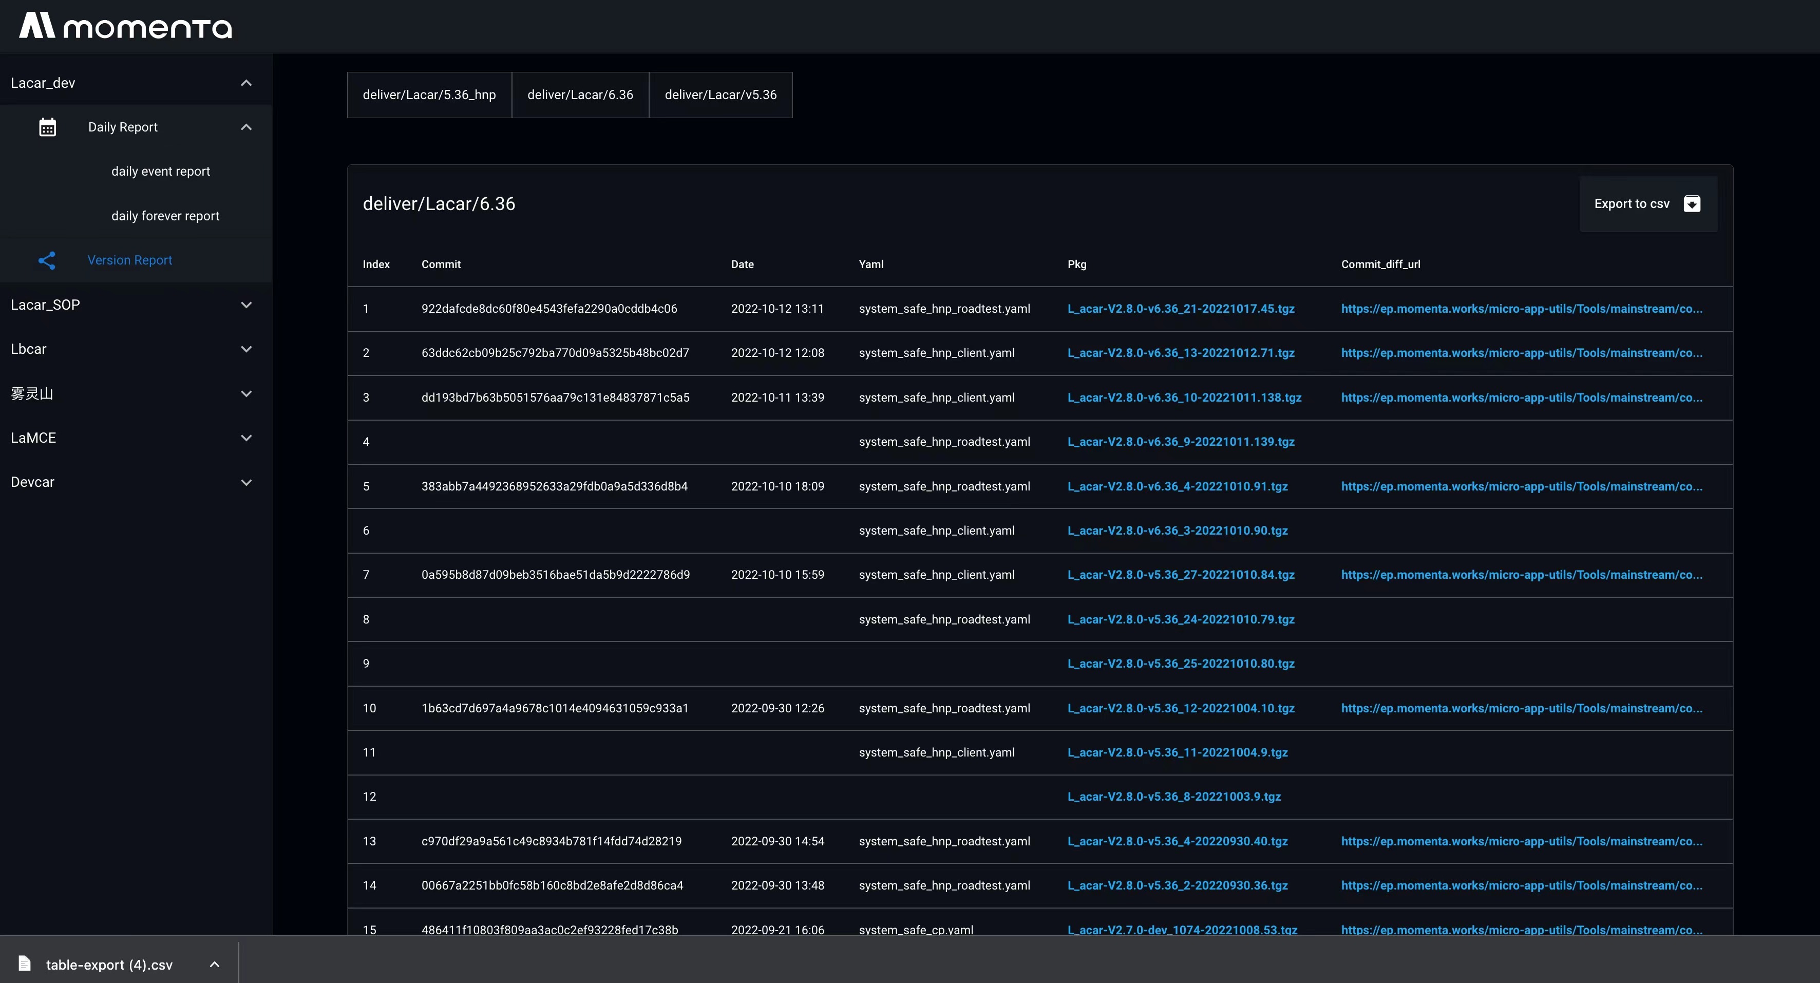This screenshot has width=1820, height=983.
Task: Open package L_acar-V2.8.0-v6.36_21-20221017.45.tgz
Action: (1181, 309)
